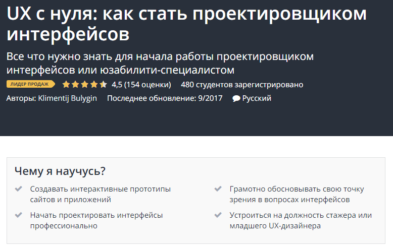The width and height of the screenshot is (393, 249).
Task: Select text «Грамотно обосновывать свою точку зрения»
Action: (296, 194)
